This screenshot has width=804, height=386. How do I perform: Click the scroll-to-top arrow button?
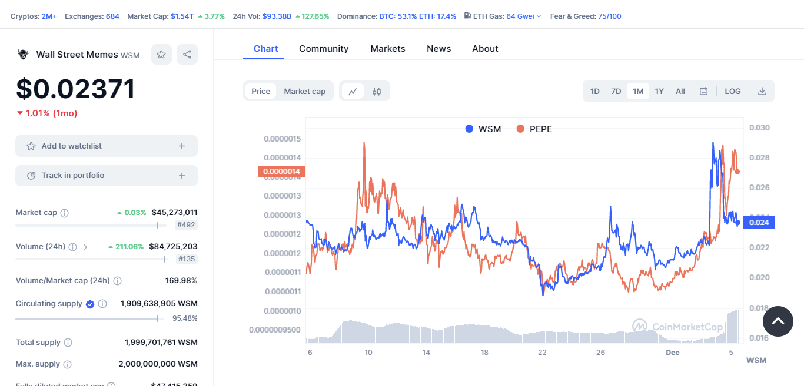(x=778, y=321)
